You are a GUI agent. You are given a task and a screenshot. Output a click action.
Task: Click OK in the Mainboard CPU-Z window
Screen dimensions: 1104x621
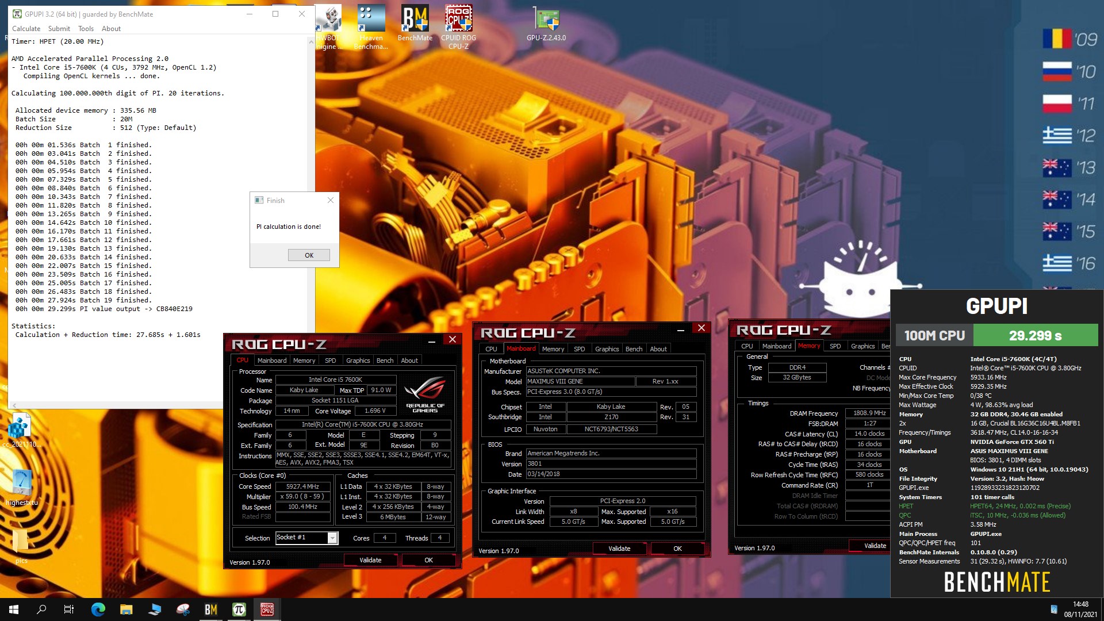point(677,549)
